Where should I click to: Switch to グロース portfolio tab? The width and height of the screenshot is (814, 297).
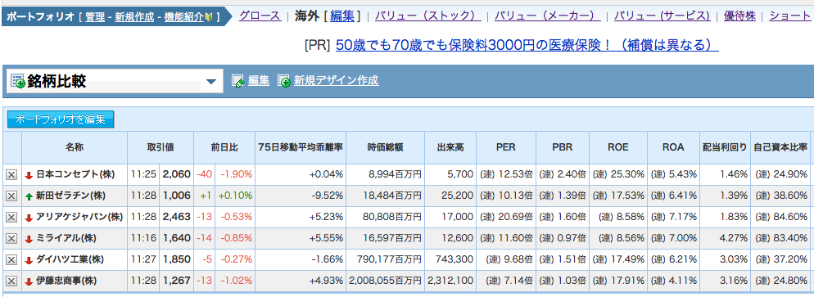(260, 16)
